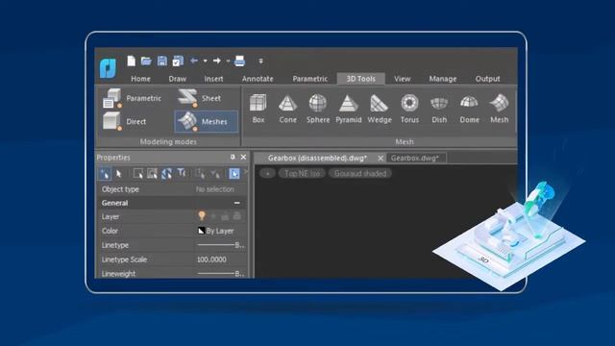The image size is (615, 346).
Task: Create a mesh Dish
Action: point(439,109)
